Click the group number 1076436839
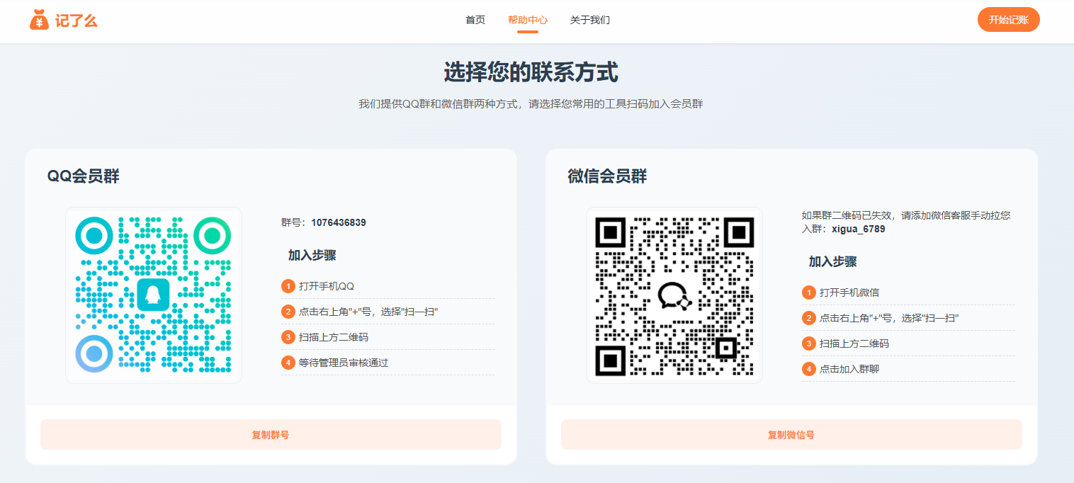Image resolution: width=1074 pixels, height=483 pixels. [339, 222]
